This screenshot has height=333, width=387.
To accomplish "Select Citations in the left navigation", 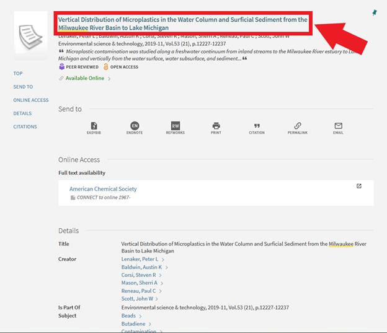I will 25,127.
